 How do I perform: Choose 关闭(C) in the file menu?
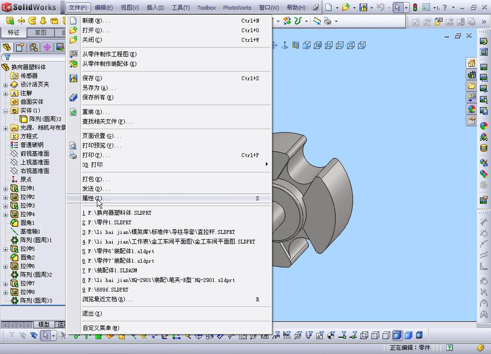tap(169, 40)
